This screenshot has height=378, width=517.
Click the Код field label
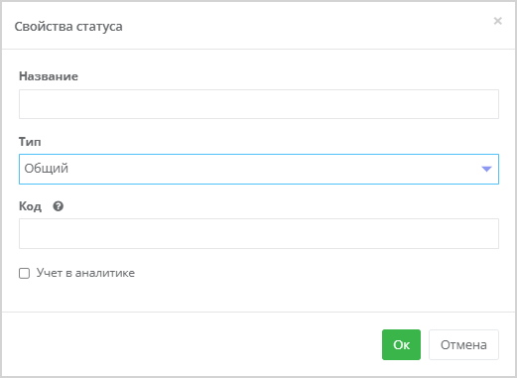(30, 206)
